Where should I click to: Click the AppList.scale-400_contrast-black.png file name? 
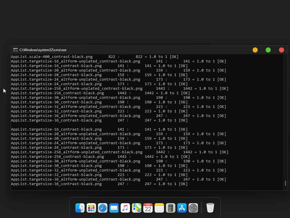(52, 57)
